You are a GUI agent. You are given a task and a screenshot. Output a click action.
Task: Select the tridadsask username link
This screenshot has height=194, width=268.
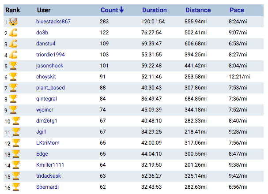(x=49, y=176)
